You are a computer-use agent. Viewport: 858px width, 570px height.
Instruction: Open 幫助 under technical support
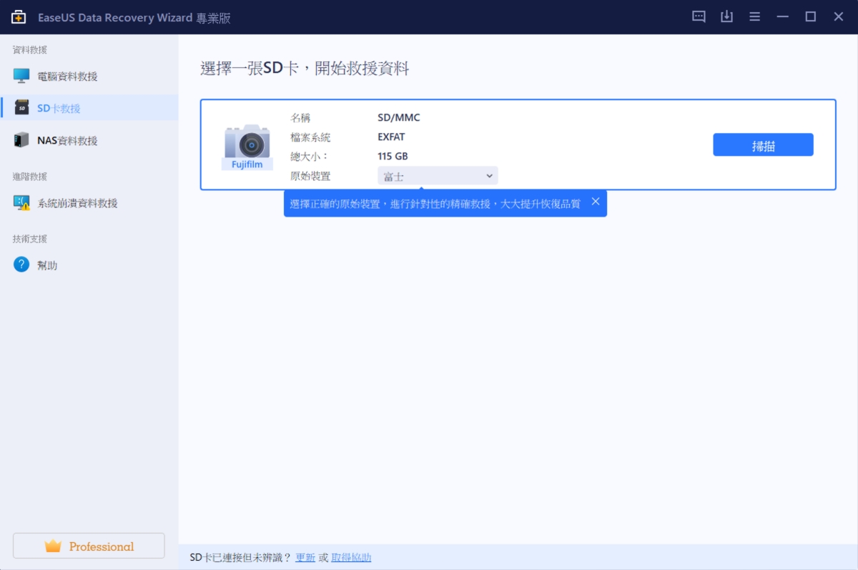coord(89,265)
